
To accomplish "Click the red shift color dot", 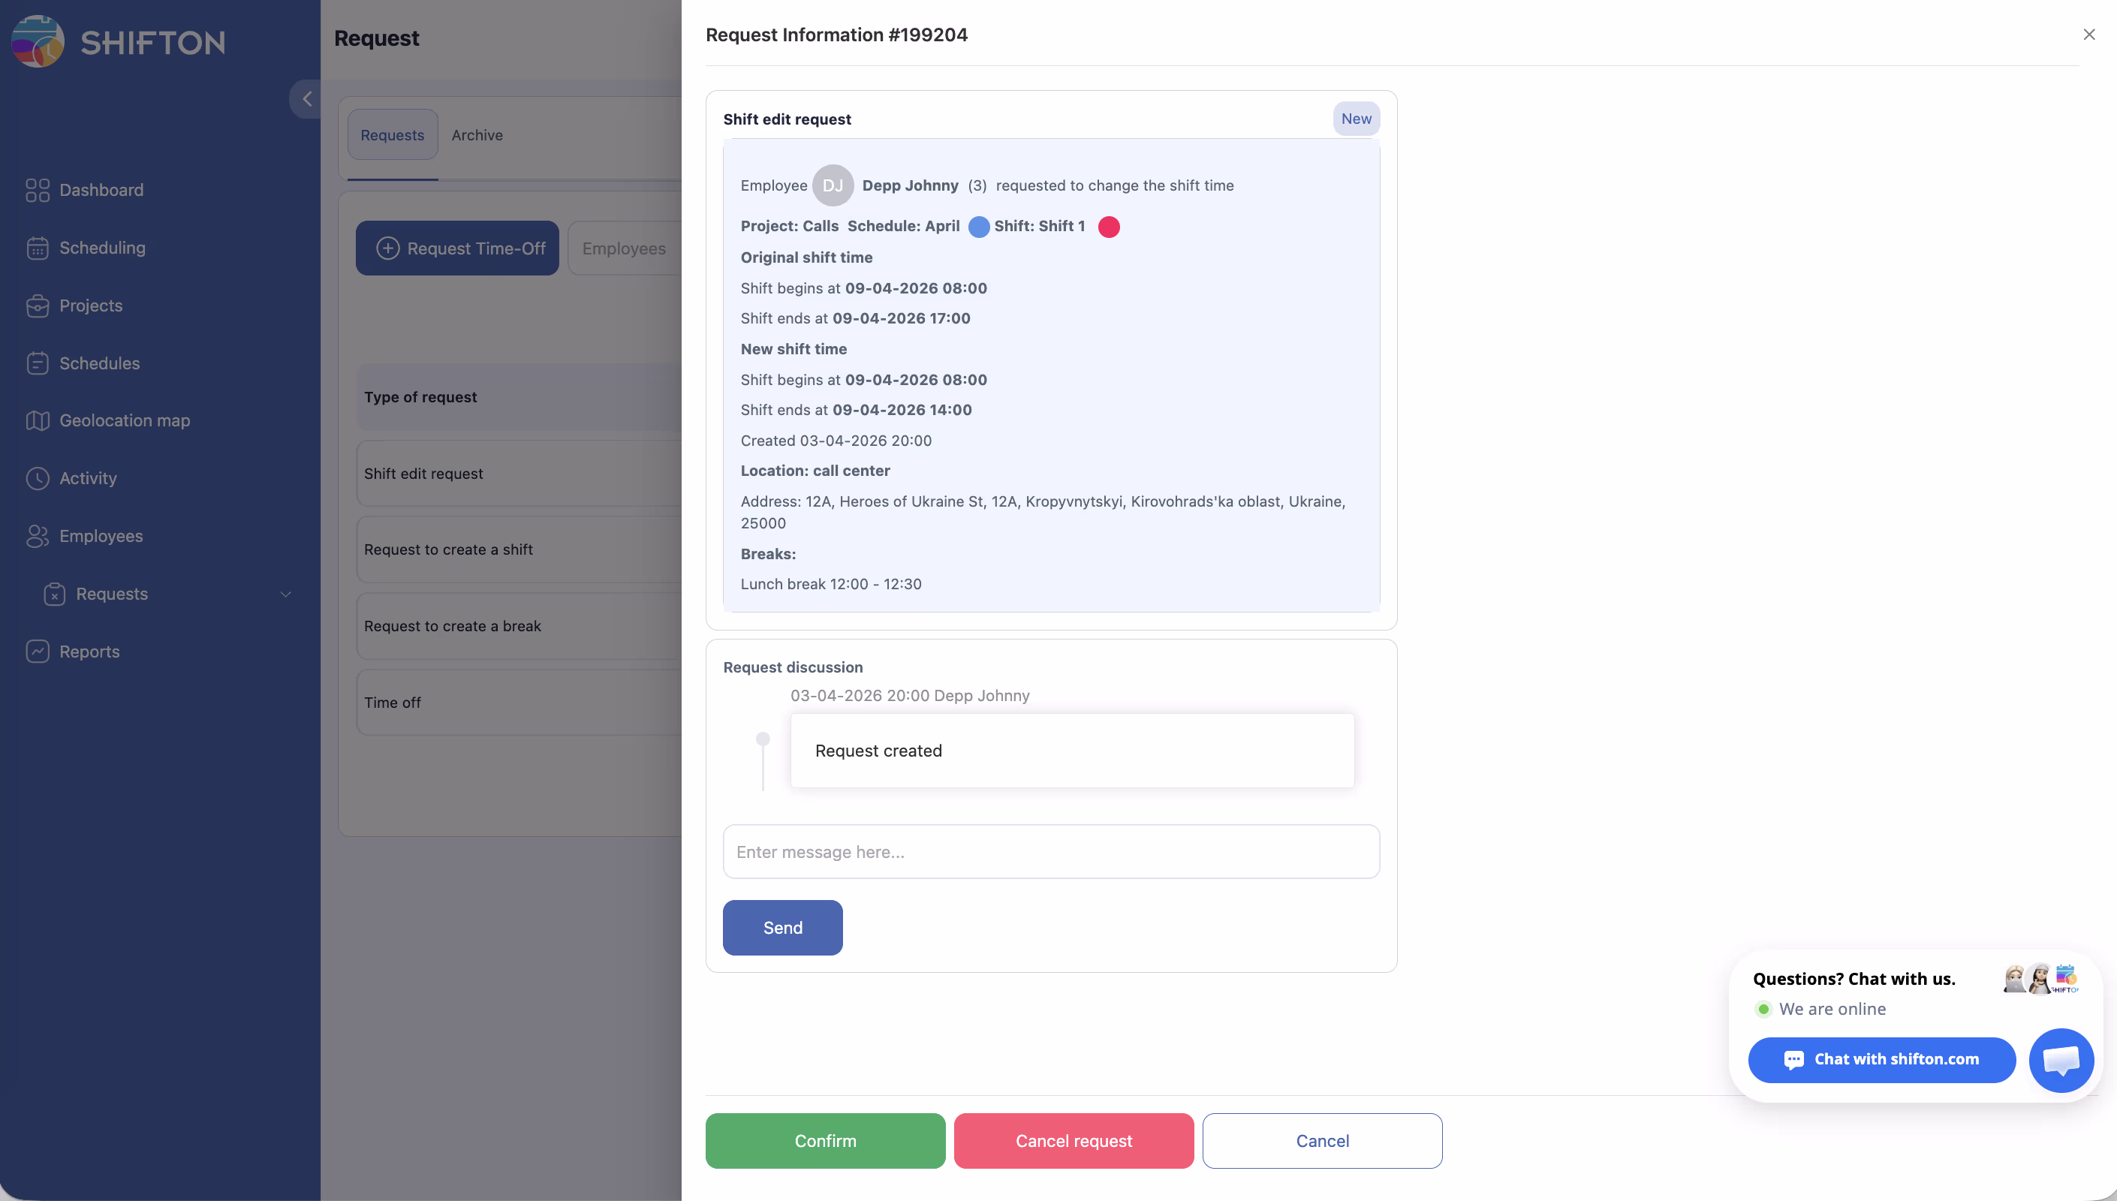I will 1108,227.
